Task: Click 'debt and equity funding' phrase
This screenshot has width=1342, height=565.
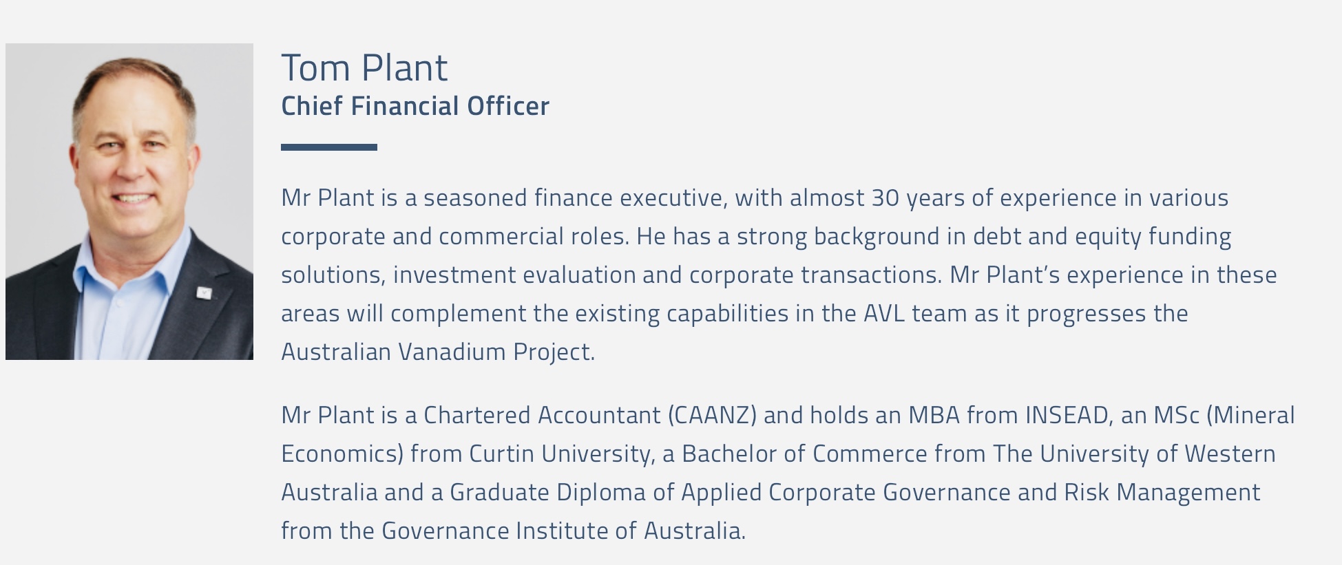Action: [x=1102, y=237]
